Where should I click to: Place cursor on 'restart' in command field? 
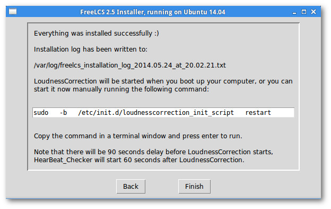[x=258, y=113]
